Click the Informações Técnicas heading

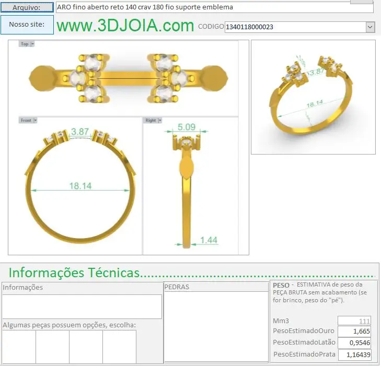point(74,273)
